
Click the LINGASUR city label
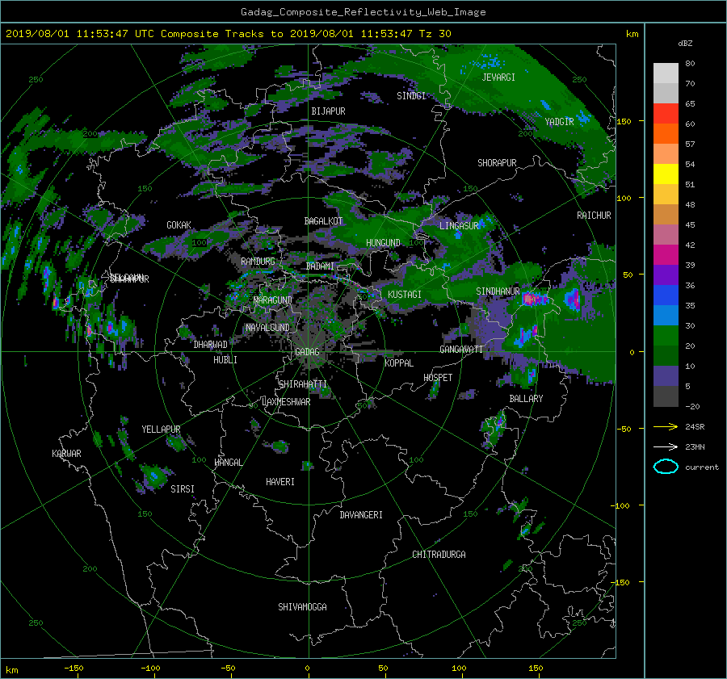coord(459,226)
